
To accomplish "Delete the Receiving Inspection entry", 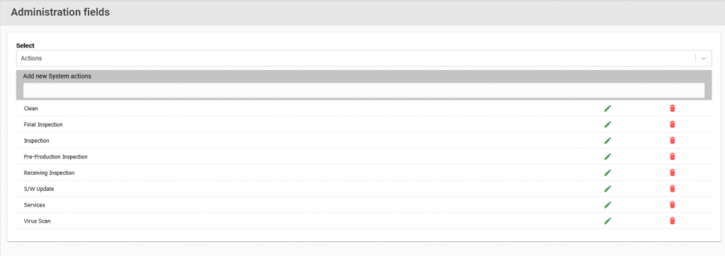I will pos(673,173).
